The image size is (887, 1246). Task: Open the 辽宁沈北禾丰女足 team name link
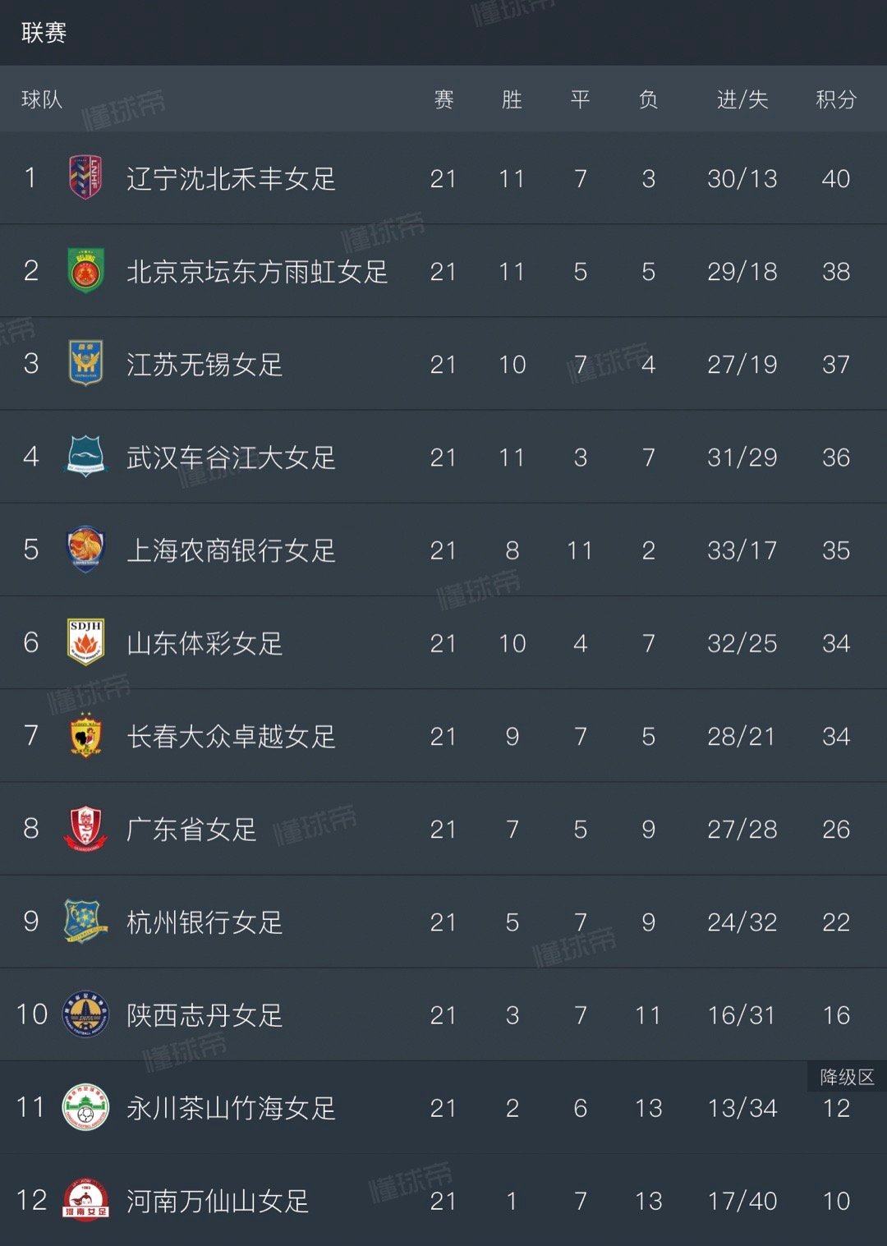(x=232, y=178)
